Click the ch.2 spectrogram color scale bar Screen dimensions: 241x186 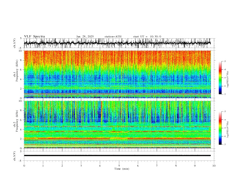(x=220, y=128)
